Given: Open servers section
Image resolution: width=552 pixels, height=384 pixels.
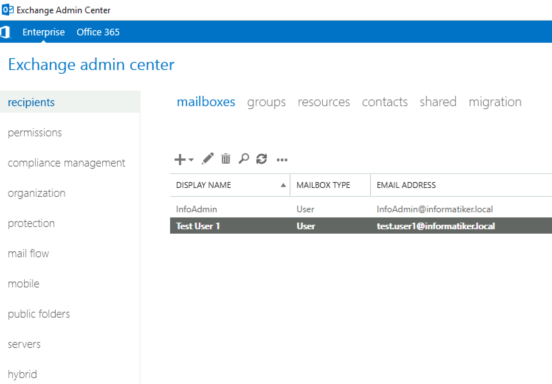Looking at the screenshot, I should (x=24, y=344).
